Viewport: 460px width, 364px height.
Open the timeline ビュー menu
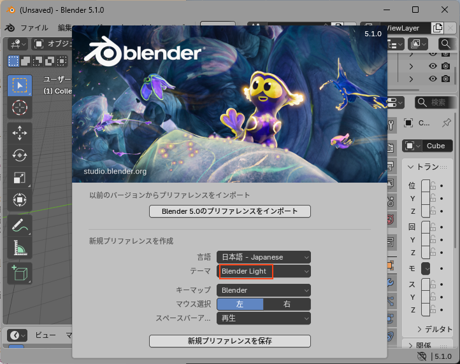tap(45, 335)
